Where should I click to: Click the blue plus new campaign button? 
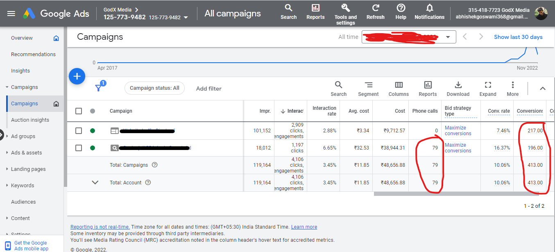coord(77,77)
